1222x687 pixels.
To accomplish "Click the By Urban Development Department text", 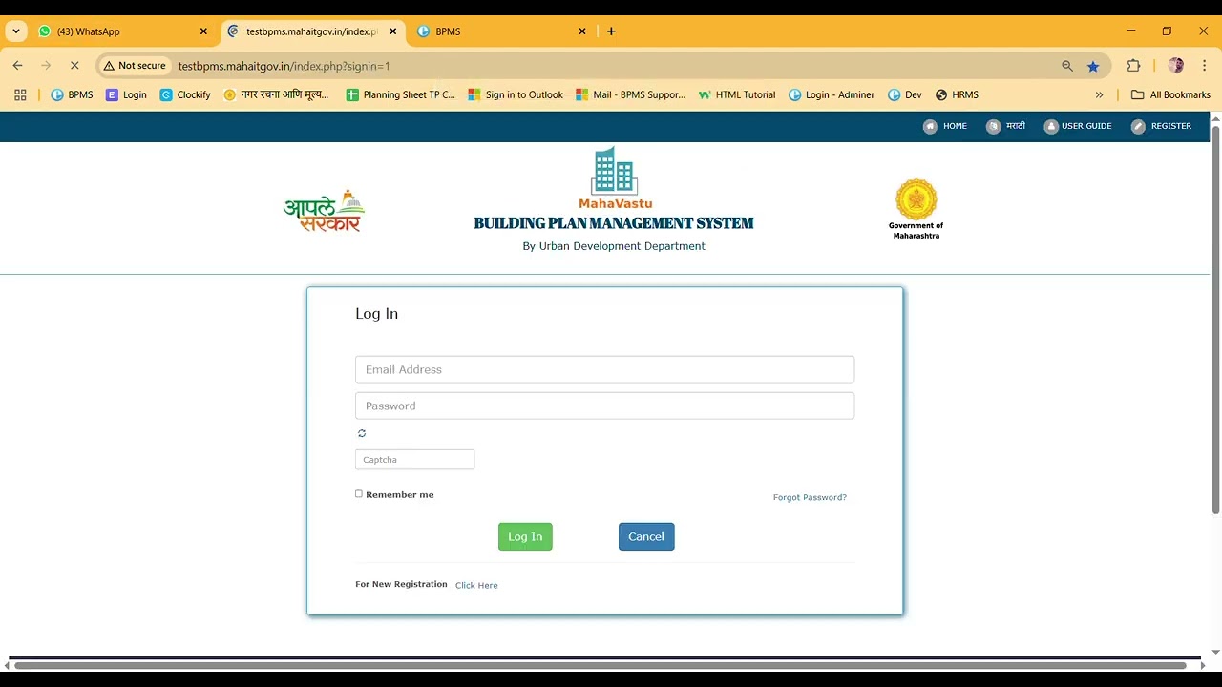I will 614,246.
